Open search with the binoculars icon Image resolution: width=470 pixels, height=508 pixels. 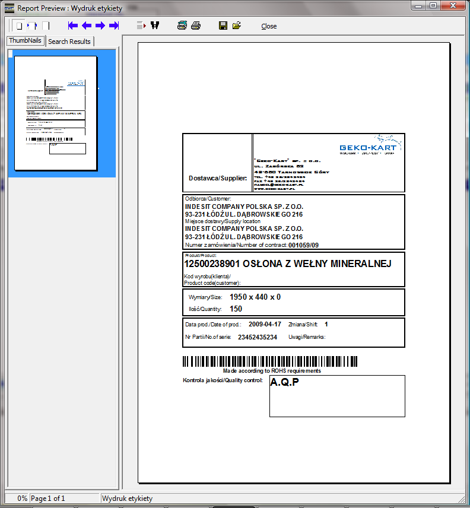tap(155, 26)
